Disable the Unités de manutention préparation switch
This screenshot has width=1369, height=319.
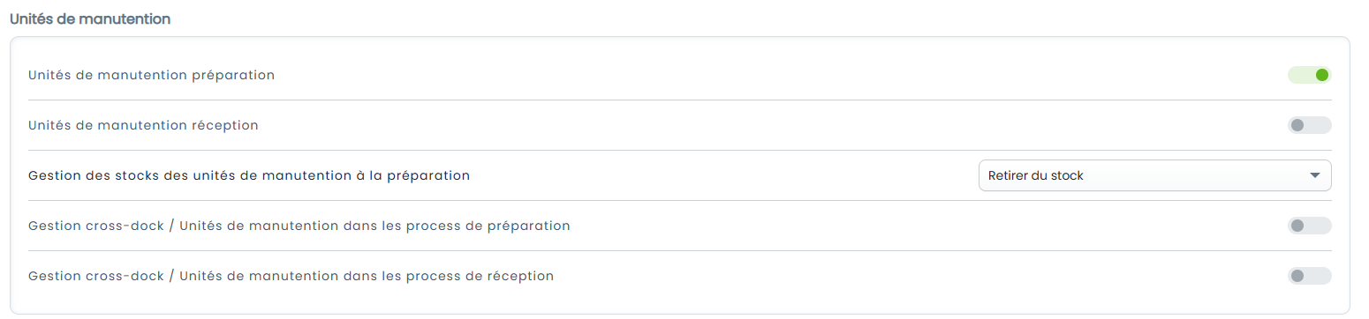[x=1309, y=75]
